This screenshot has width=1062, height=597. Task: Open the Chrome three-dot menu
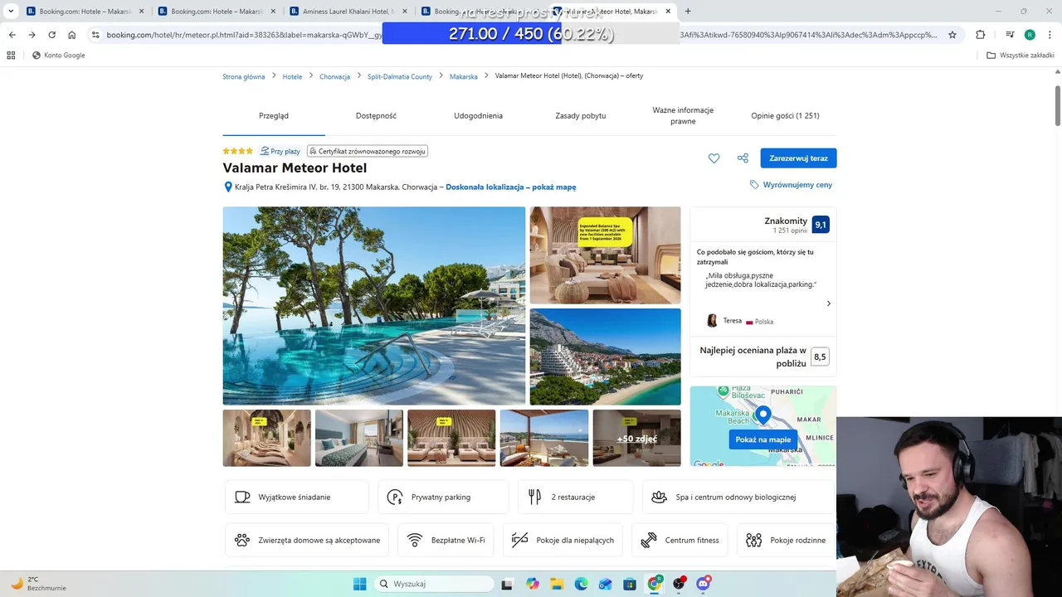1049,35
